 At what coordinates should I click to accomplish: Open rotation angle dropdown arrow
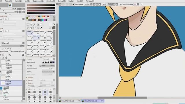click(109, 4)
